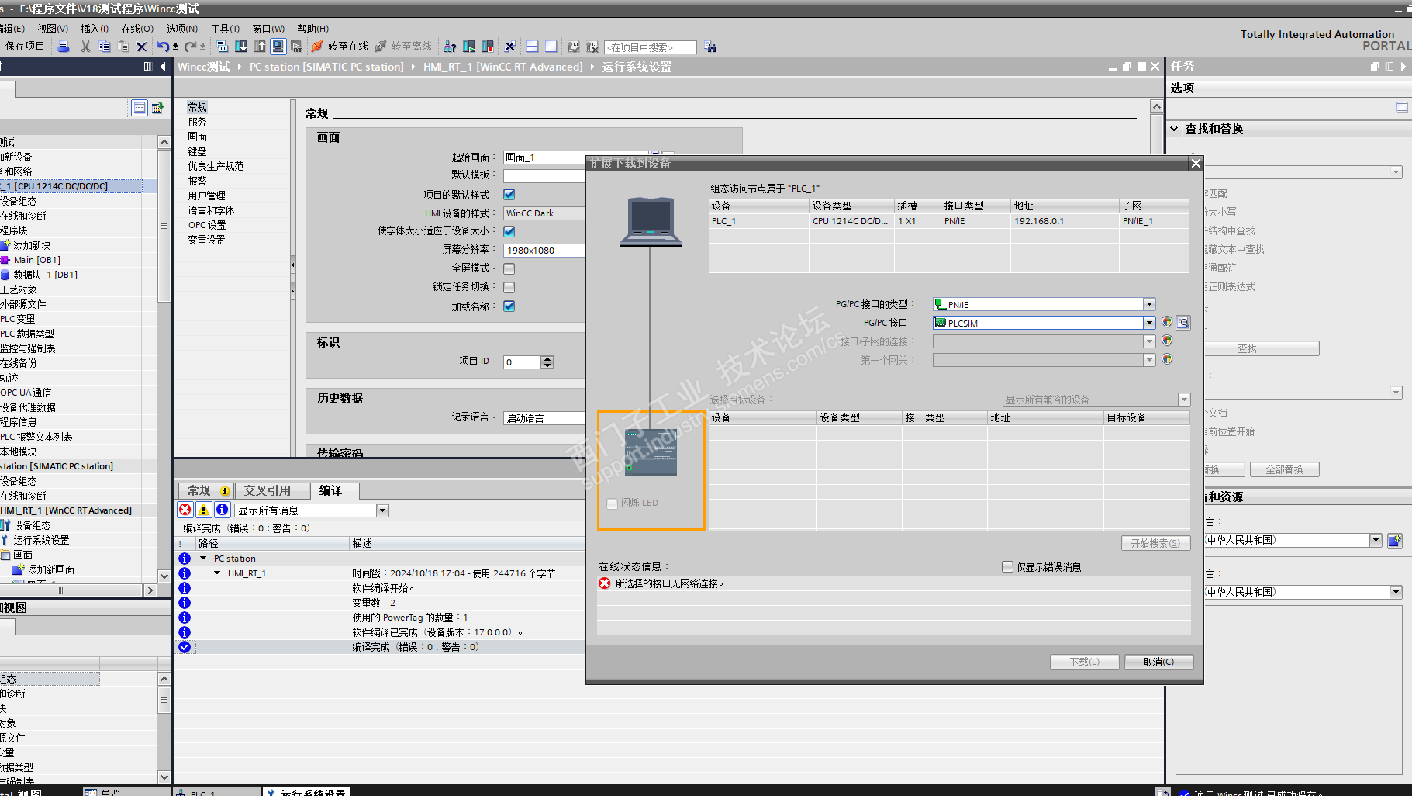The height and width of the screenshot is (796, 1412).
Task: Click the 取消(C) button in the dialog
Action: [1158, 662]
